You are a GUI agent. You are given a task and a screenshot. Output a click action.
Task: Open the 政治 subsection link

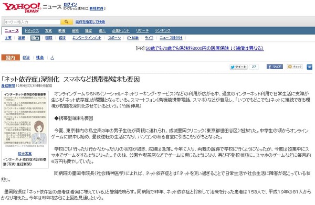[26, 58]
